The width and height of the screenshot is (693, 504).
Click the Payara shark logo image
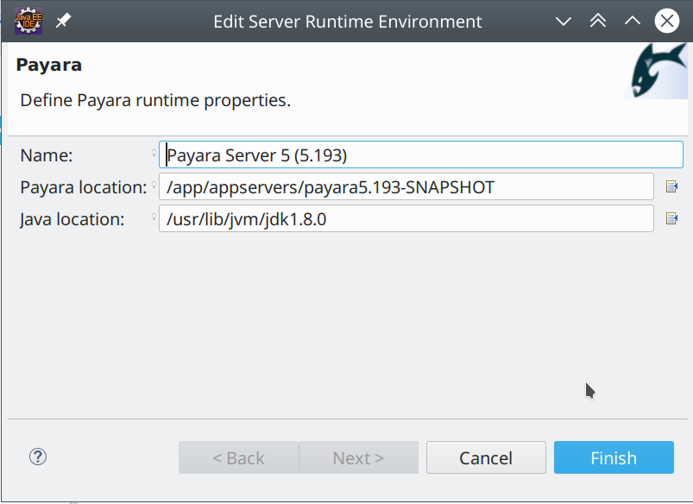654,74
